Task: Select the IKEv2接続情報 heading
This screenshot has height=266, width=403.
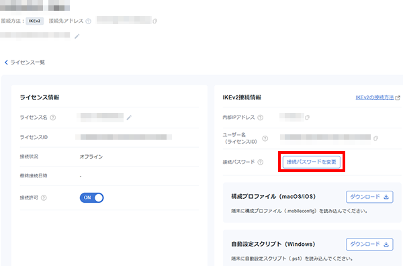Action: click(242, 97)
